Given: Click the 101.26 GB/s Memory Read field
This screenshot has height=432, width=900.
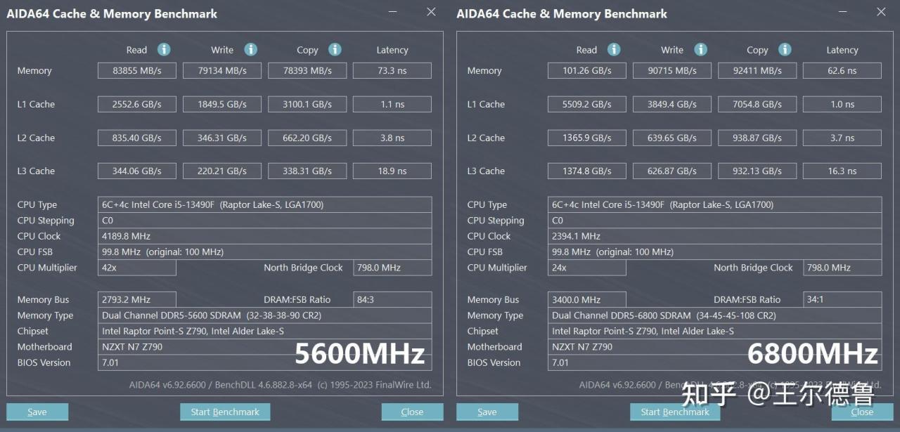Looking at the screenshot, I should coord(587,70).
